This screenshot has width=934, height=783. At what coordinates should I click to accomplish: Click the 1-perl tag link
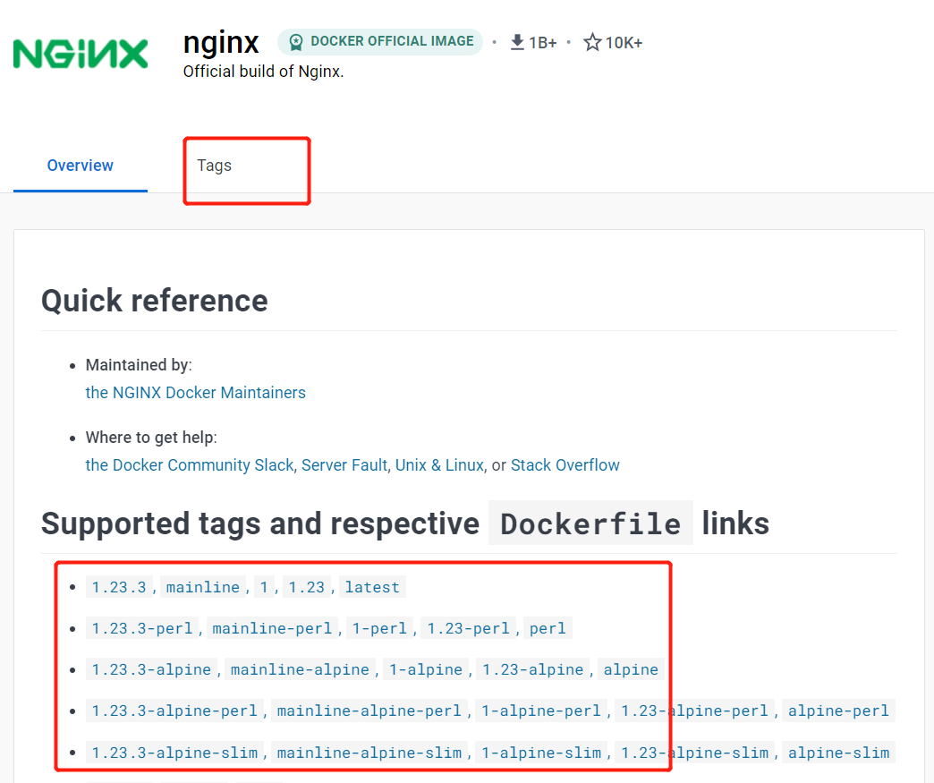[x=379, y=629]
